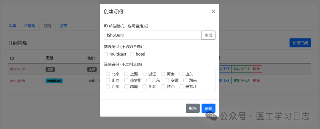Image resolution: width=320 pixels, height=129 pixels.
Task: Click the ID column header in the table
Action: pos(12,58)
